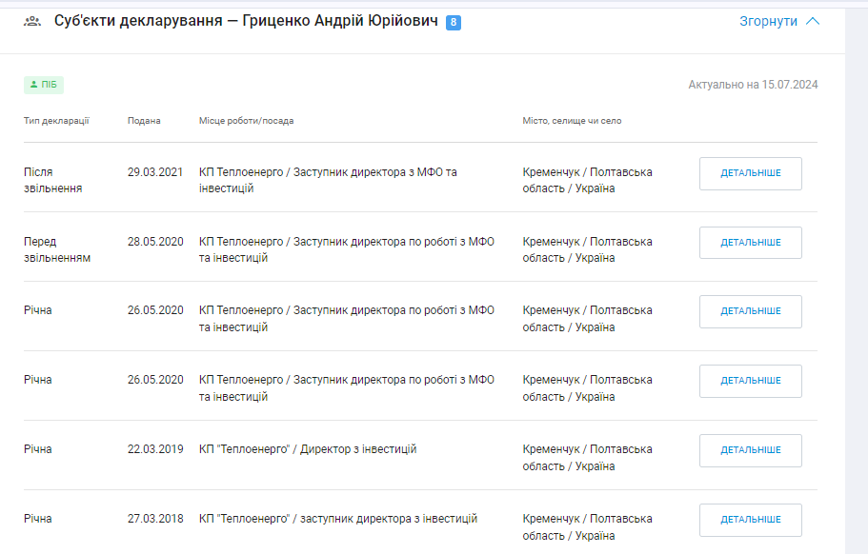Click the Місто, селище чи село column header
Image resolution: width=868 pixels, height=554 pixels.
pyautogui.click(x=572, y=121)
